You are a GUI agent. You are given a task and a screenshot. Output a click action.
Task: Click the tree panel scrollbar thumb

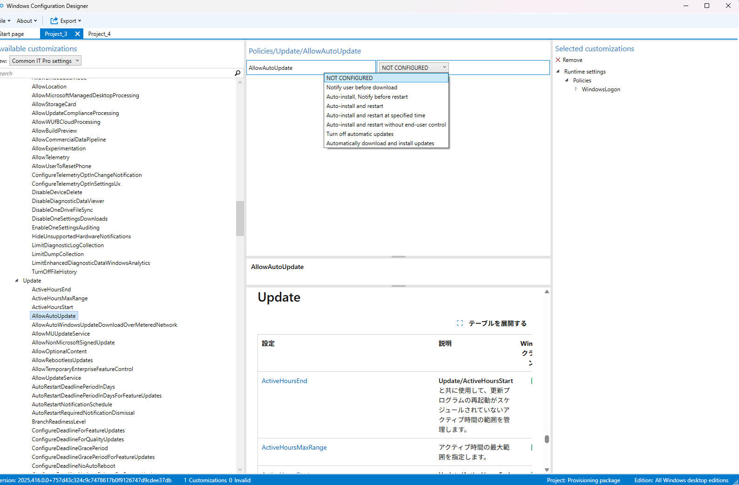[240, 218]
